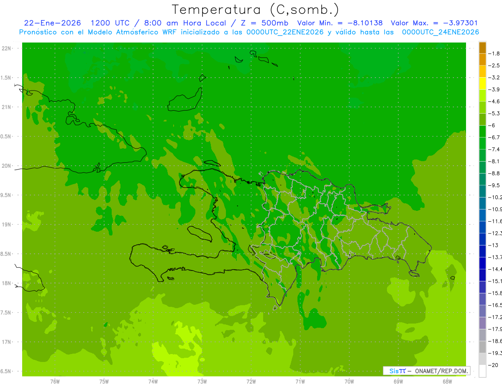Pick the orange legend swatch between -1.8 and -2.5
This screenshot has width=502, height=387.
482,59
